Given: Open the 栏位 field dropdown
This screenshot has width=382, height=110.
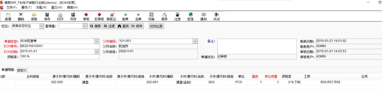Looking at the screenshot, I should coord(42,26).
